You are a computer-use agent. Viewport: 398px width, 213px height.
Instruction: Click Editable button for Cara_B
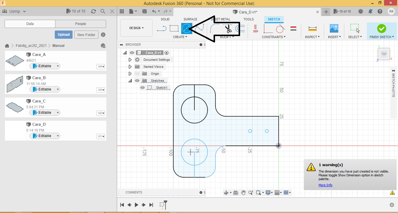45,89
